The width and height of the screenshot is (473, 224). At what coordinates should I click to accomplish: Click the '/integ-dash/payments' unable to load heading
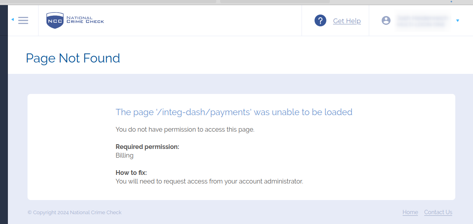pos(234,112)
